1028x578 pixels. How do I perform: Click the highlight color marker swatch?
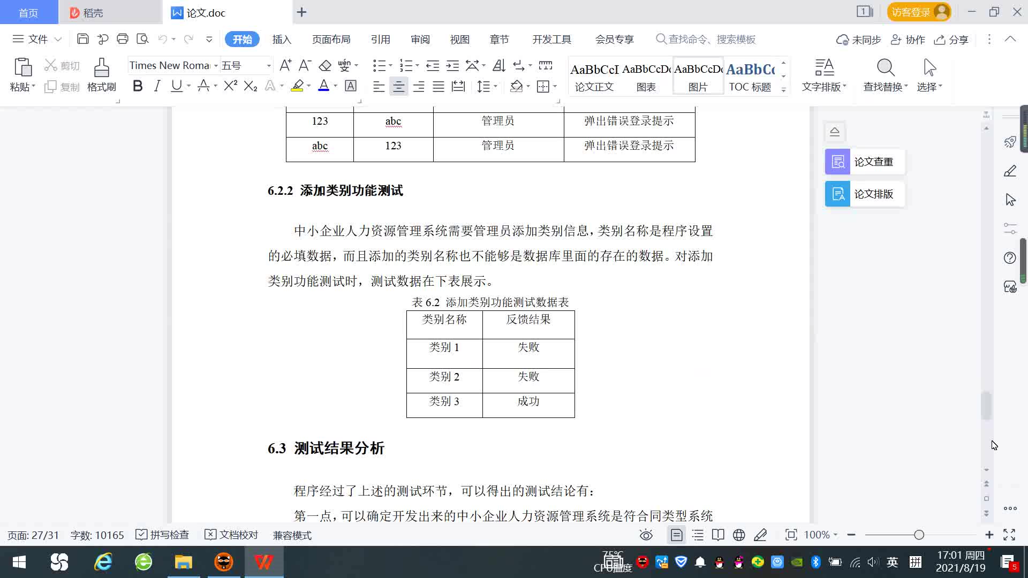[x=297, y=86]
